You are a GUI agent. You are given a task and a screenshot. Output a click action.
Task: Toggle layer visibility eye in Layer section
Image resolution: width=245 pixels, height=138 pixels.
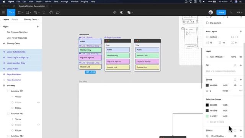[x=241, y=57]
